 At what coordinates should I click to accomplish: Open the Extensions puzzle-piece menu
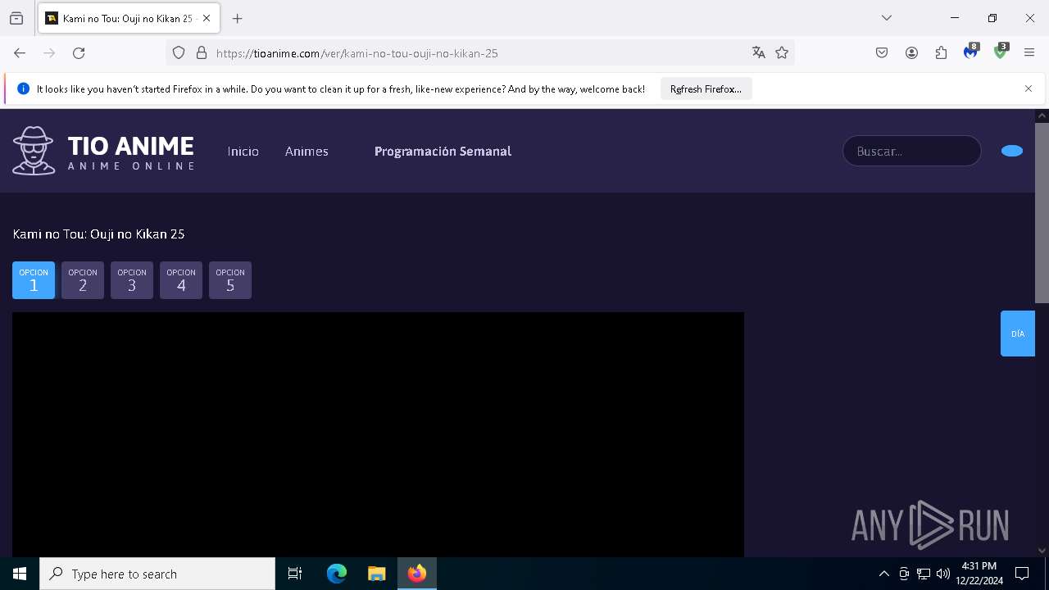pyautogui.click(x=941, y=52)
